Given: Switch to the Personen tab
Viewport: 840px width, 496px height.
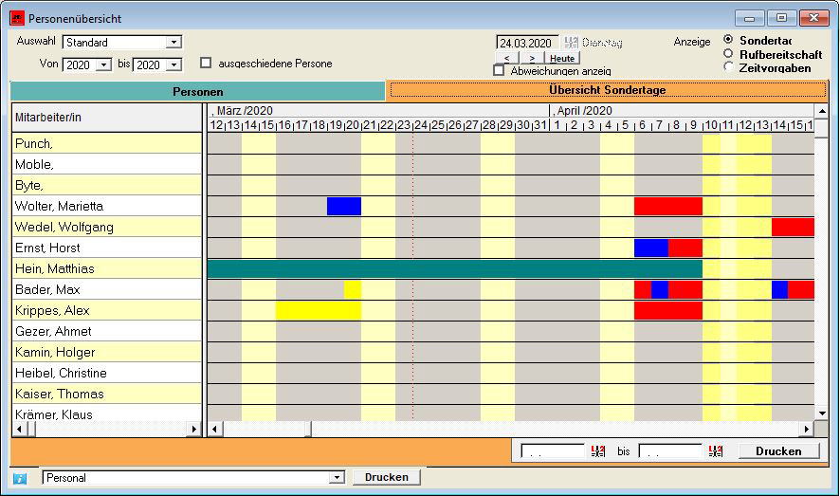Looking at the screenshot, I should tap(197, 91).
